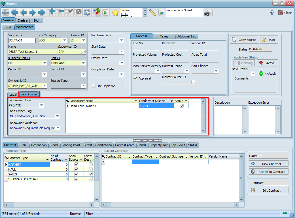Go to the first record with double left arrows
295x218 pixels.
click(x=14, y=12)
